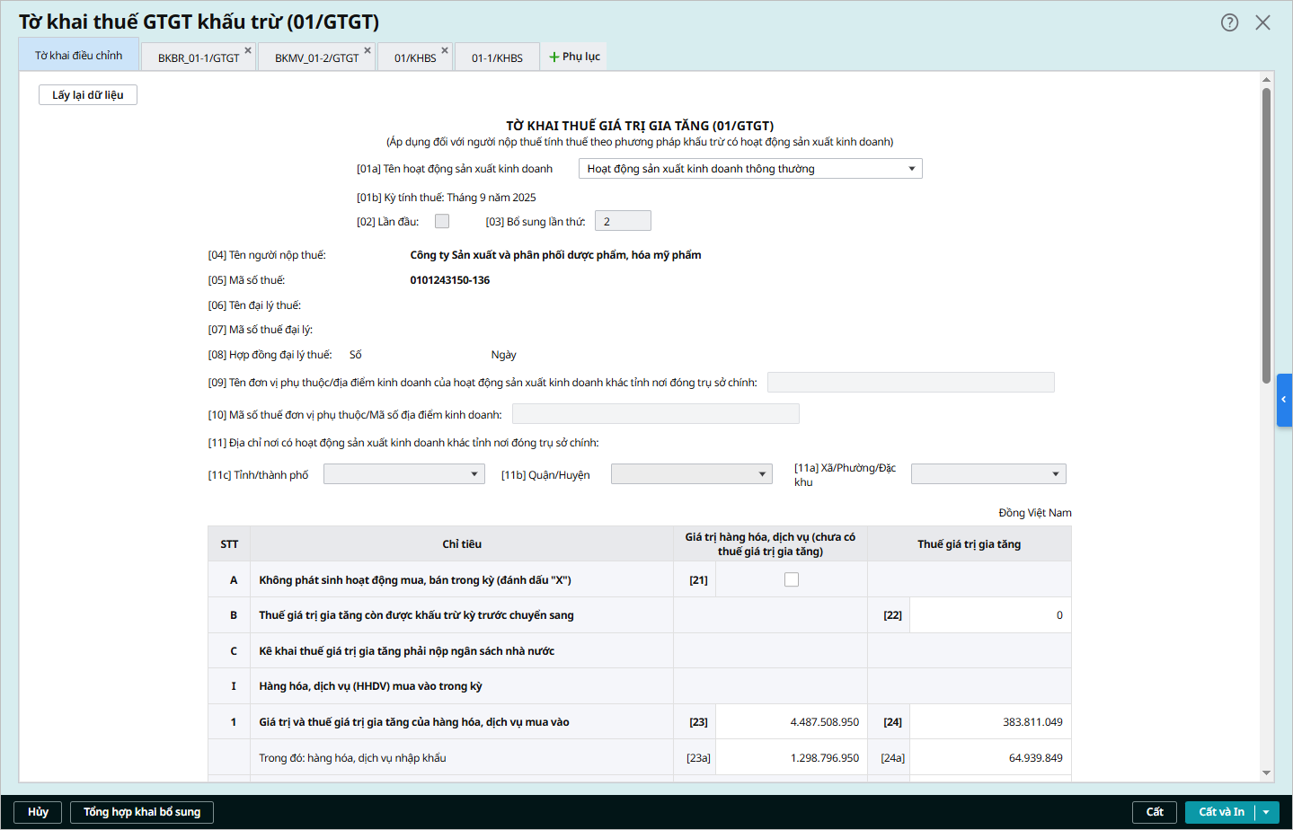Click the [03] Bổ sung lần thứ field

pyautogui.click(x=623, y=221)
